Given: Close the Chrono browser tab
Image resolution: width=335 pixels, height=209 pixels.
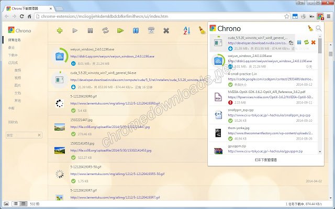Looking at the screenshot, I should click(51, 8).
